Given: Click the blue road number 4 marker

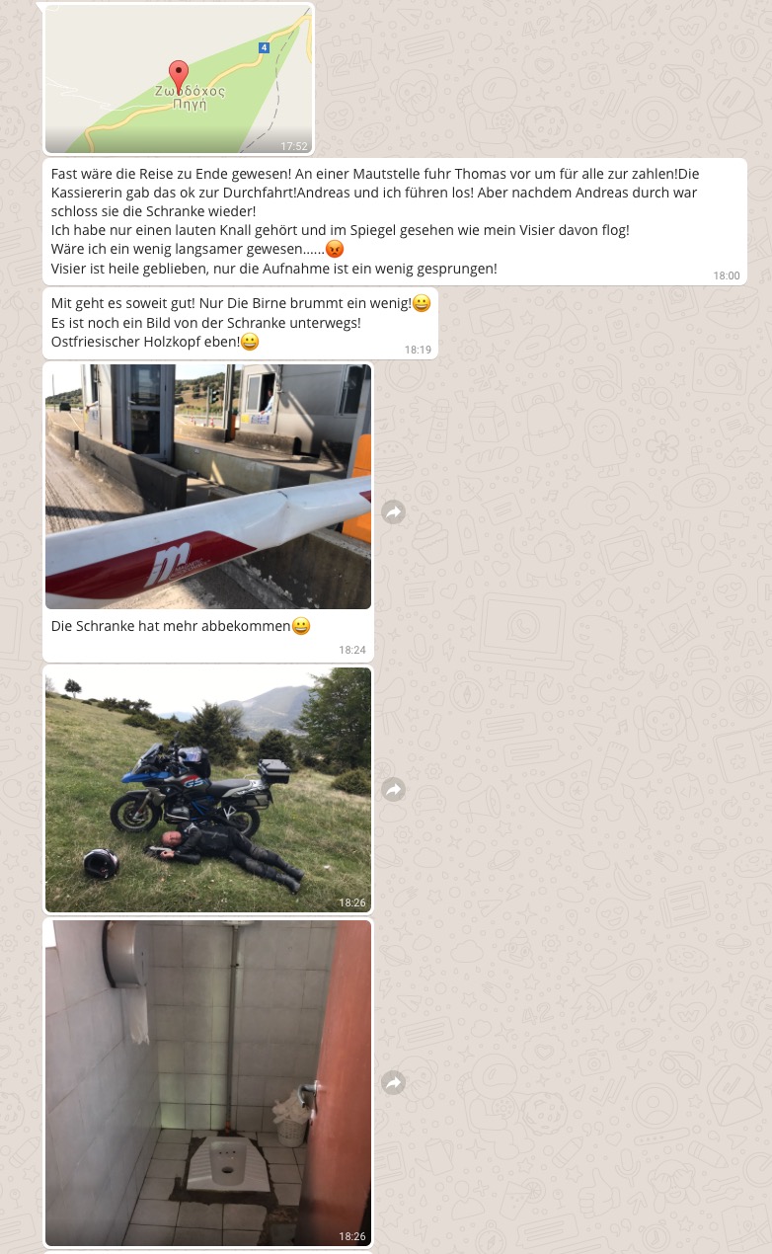Looking at the screenshot, I should click(x=264, y=47).
